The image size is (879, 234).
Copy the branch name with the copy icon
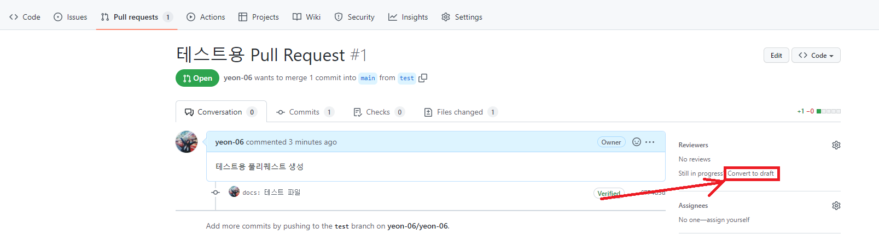click(x=423, y=78)
